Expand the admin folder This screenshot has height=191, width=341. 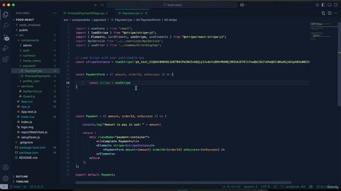point(27,45)
